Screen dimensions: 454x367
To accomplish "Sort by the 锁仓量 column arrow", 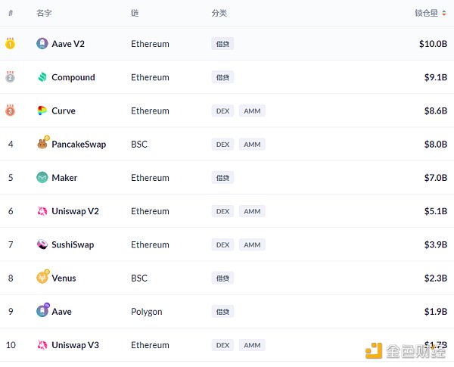I will [445, 13].
